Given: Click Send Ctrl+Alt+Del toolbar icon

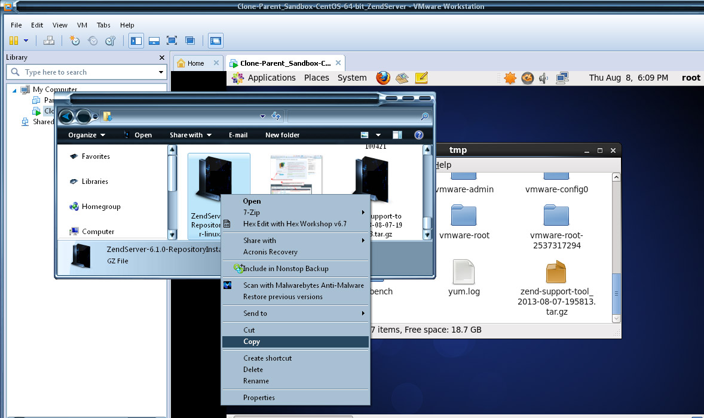Looking at the screenshot, I should pyautogui.click(x=49, y=41).
